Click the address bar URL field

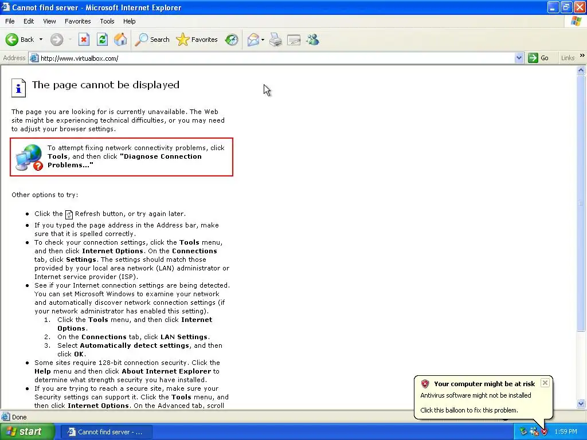click(277, 58)
